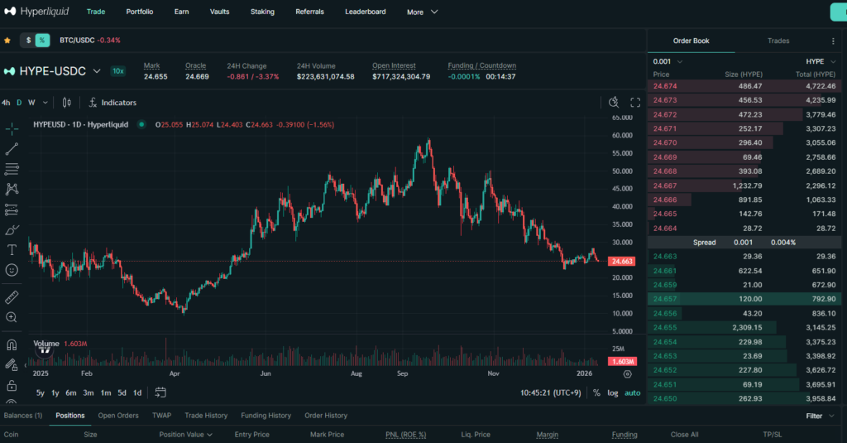
Task: Toggle percent display next to BTC/USDC
Action: tap(42, 40)
